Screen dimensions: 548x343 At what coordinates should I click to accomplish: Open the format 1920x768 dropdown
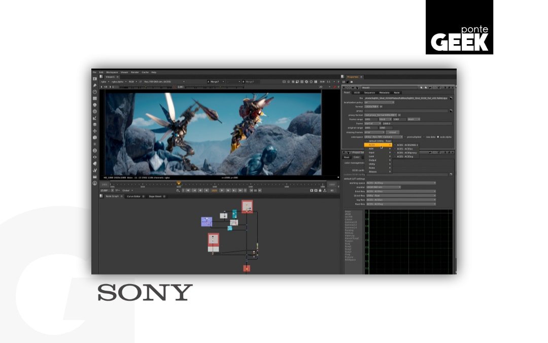(x=371, y=107)
